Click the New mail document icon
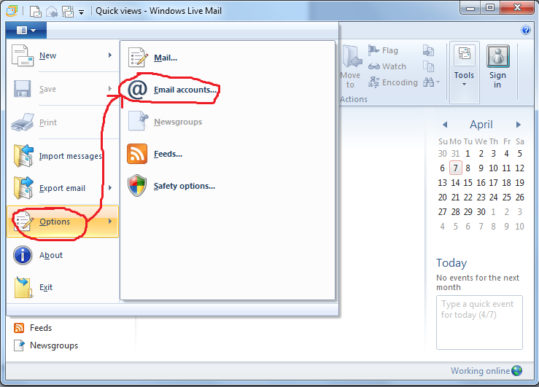 23,55
